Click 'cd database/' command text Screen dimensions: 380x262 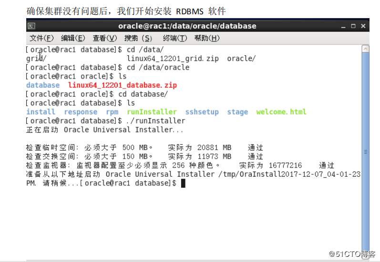pyautogui.click(x=143, y=94)
